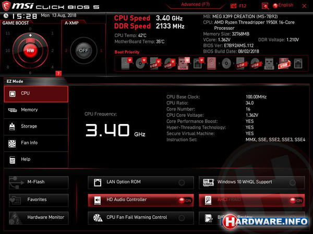Change language via the English globe icon

tap(275, 6)
